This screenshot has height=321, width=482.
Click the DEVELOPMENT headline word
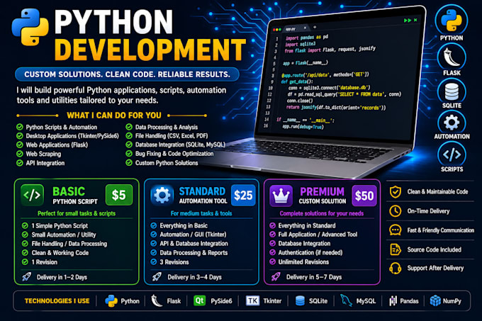(150, 50)
